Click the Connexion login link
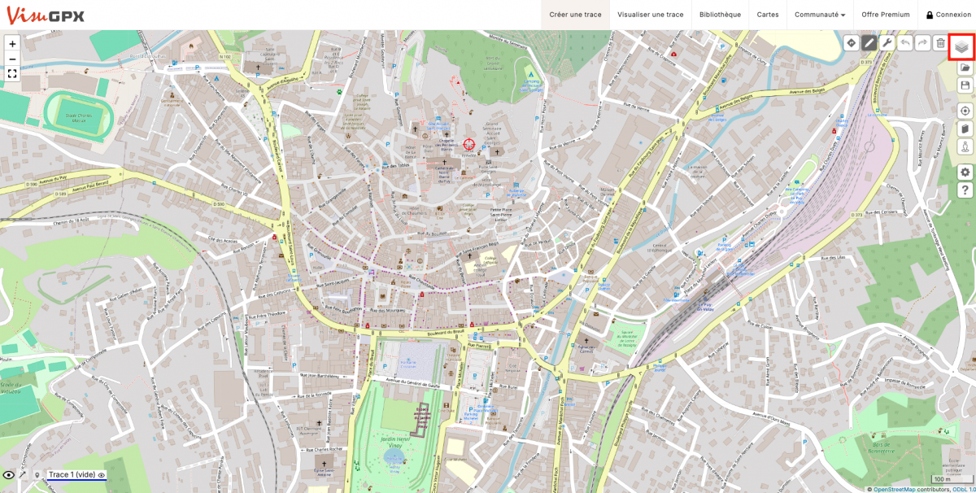The width and height of the screenshot is (976, 493). 948,15
